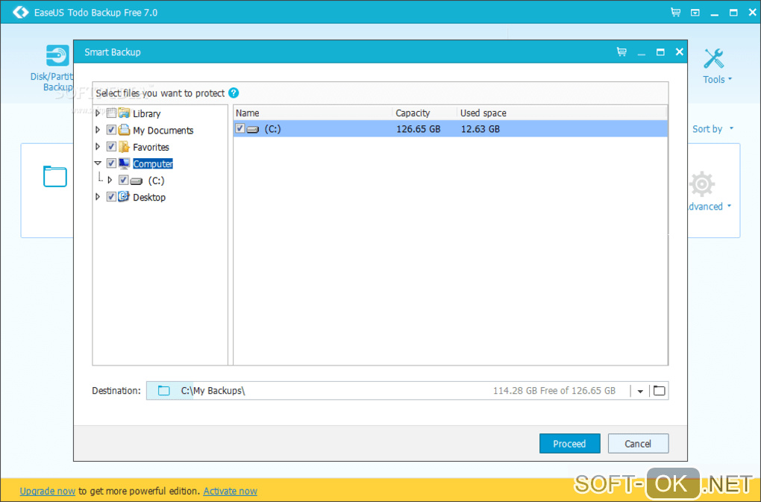Image resolution: width=761 pixels, height=502 pixels.
Task: Expand the Library tree node
Action: coord(98,113)
